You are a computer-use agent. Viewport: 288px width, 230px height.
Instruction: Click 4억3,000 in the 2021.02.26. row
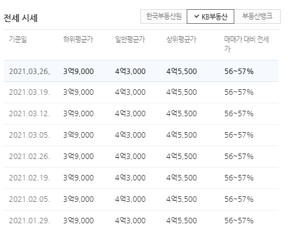131,157
